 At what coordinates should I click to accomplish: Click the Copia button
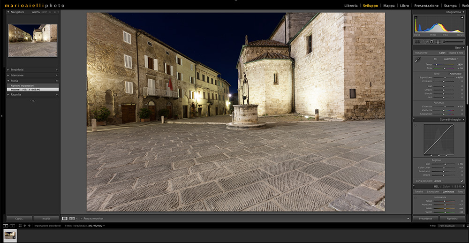19,219
